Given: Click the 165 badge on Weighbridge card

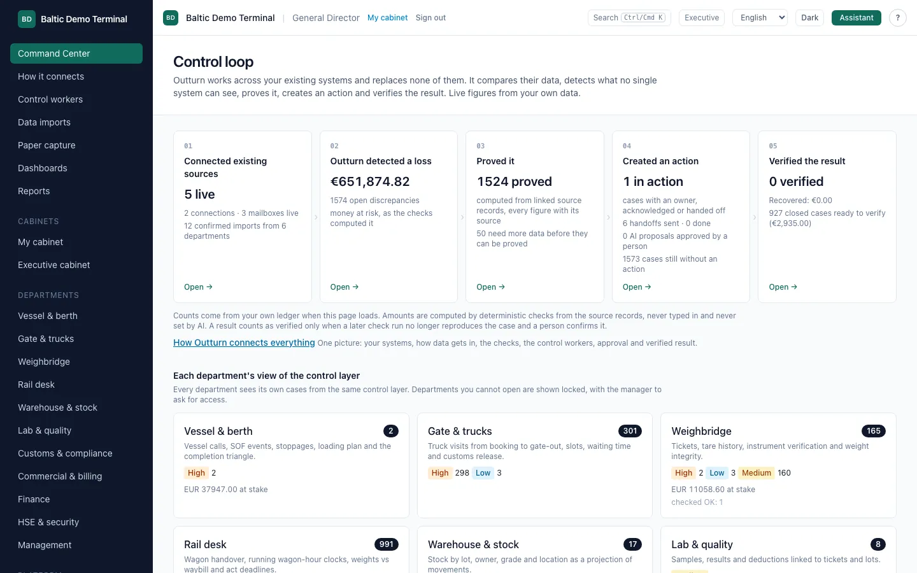Looking at the screenshot, I should [874, 431].
